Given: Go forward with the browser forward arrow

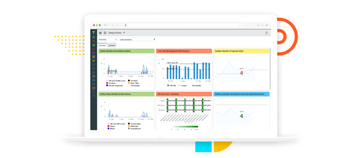Looking at the screenshot, I should click(117, 25).
